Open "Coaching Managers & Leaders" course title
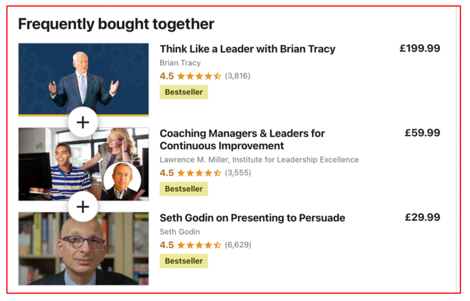This screenshot has height=301, width=470. pyautogui.click(x=242, y=139)
